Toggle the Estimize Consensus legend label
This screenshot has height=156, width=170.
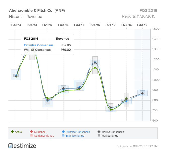pyautogui.click(x=78, y=132)
